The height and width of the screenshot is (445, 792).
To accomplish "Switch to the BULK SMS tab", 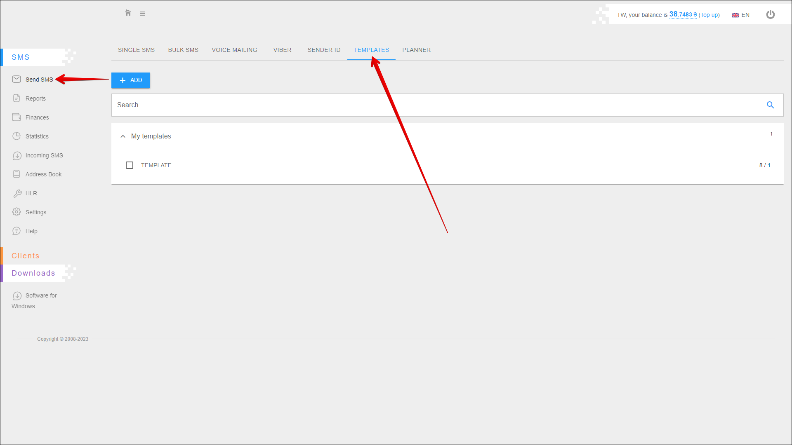I will pyautogui.click(x=183, y=50).
